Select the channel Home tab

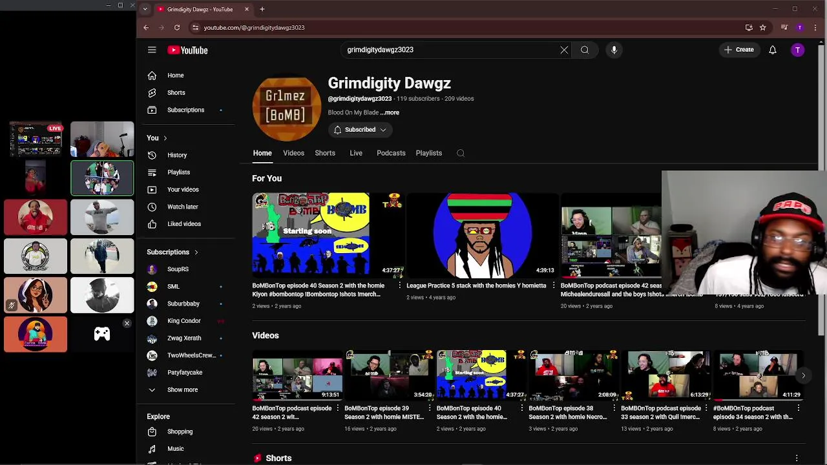coord(262,153)
